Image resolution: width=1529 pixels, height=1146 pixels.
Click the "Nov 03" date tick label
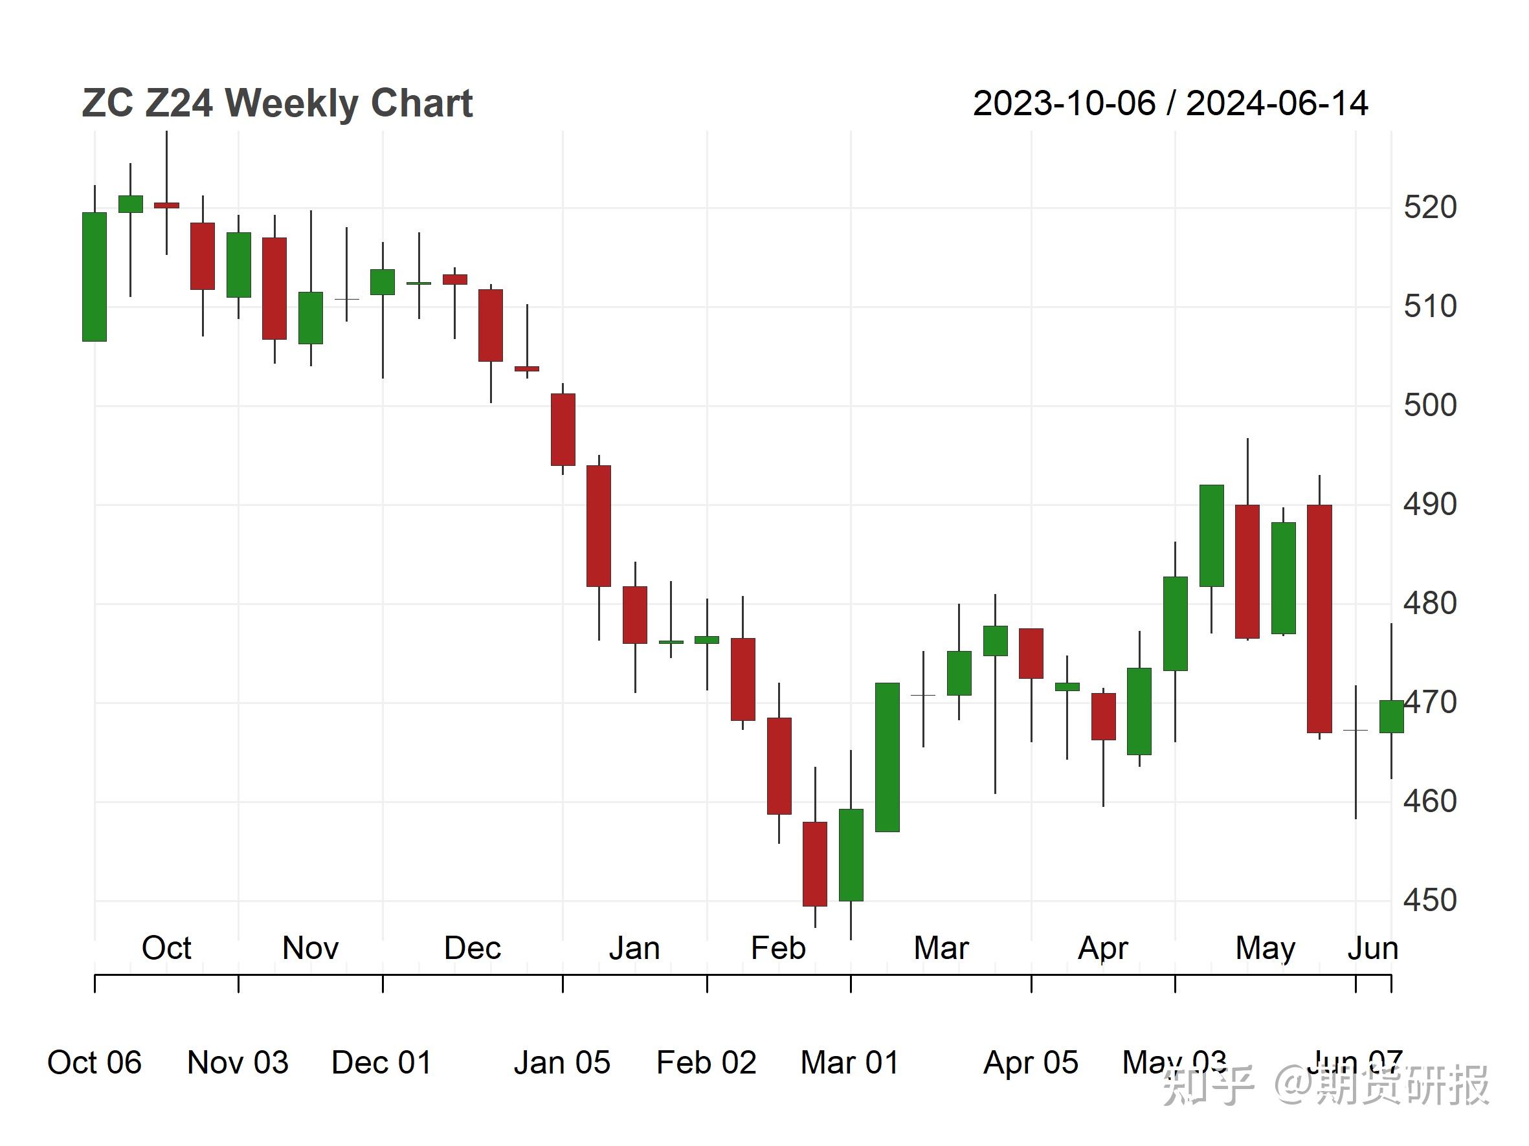tap(238, 1063)
